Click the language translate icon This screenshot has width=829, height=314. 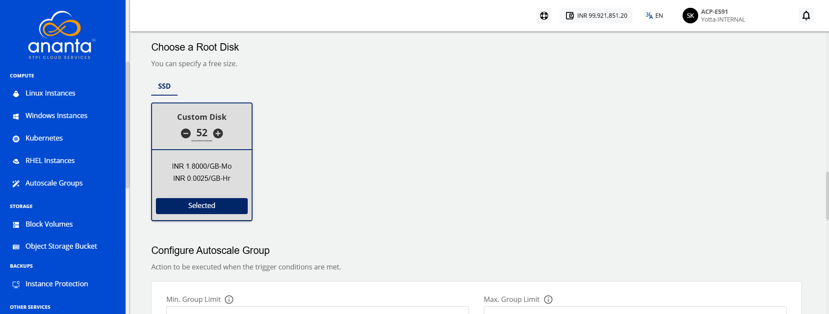tap(649, 16)
